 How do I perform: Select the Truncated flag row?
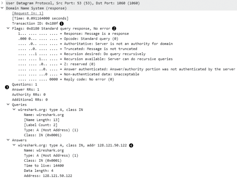[x=78, y=49]
